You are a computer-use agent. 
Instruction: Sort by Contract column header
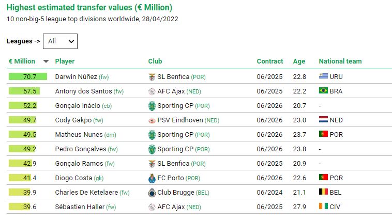pyautogui.click(x=270, y=61)
